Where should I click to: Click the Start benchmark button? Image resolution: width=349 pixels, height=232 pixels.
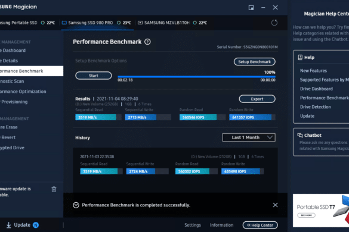(94, 76)
